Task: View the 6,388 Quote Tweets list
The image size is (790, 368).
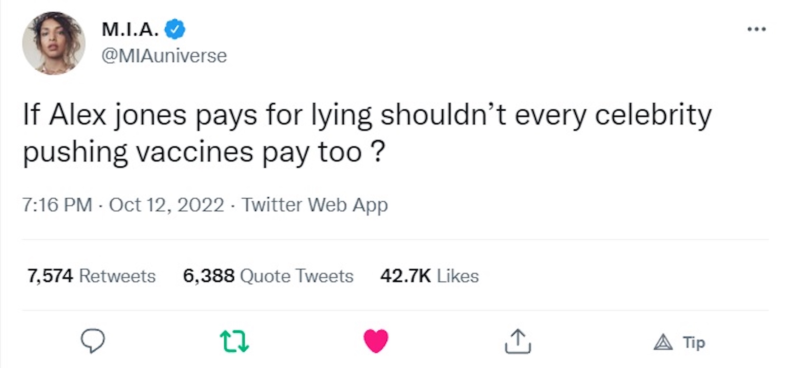Action: tap(268, 276)
